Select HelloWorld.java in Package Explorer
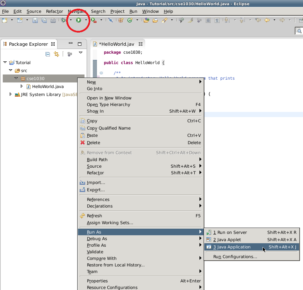This screenshot has height=290, width=303. point(48,86)
